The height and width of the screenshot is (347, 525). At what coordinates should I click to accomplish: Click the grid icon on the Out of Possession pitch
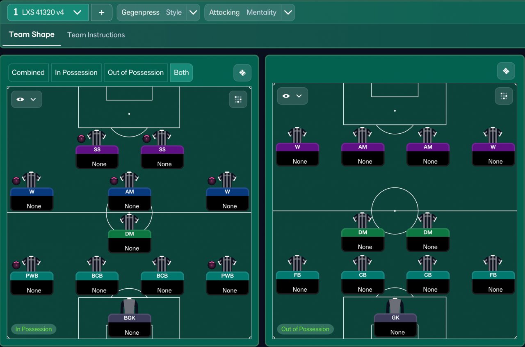click(504, 96)
